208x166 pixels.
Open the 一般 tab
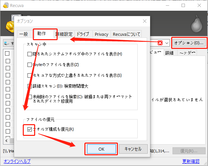[x=25, y=34]
